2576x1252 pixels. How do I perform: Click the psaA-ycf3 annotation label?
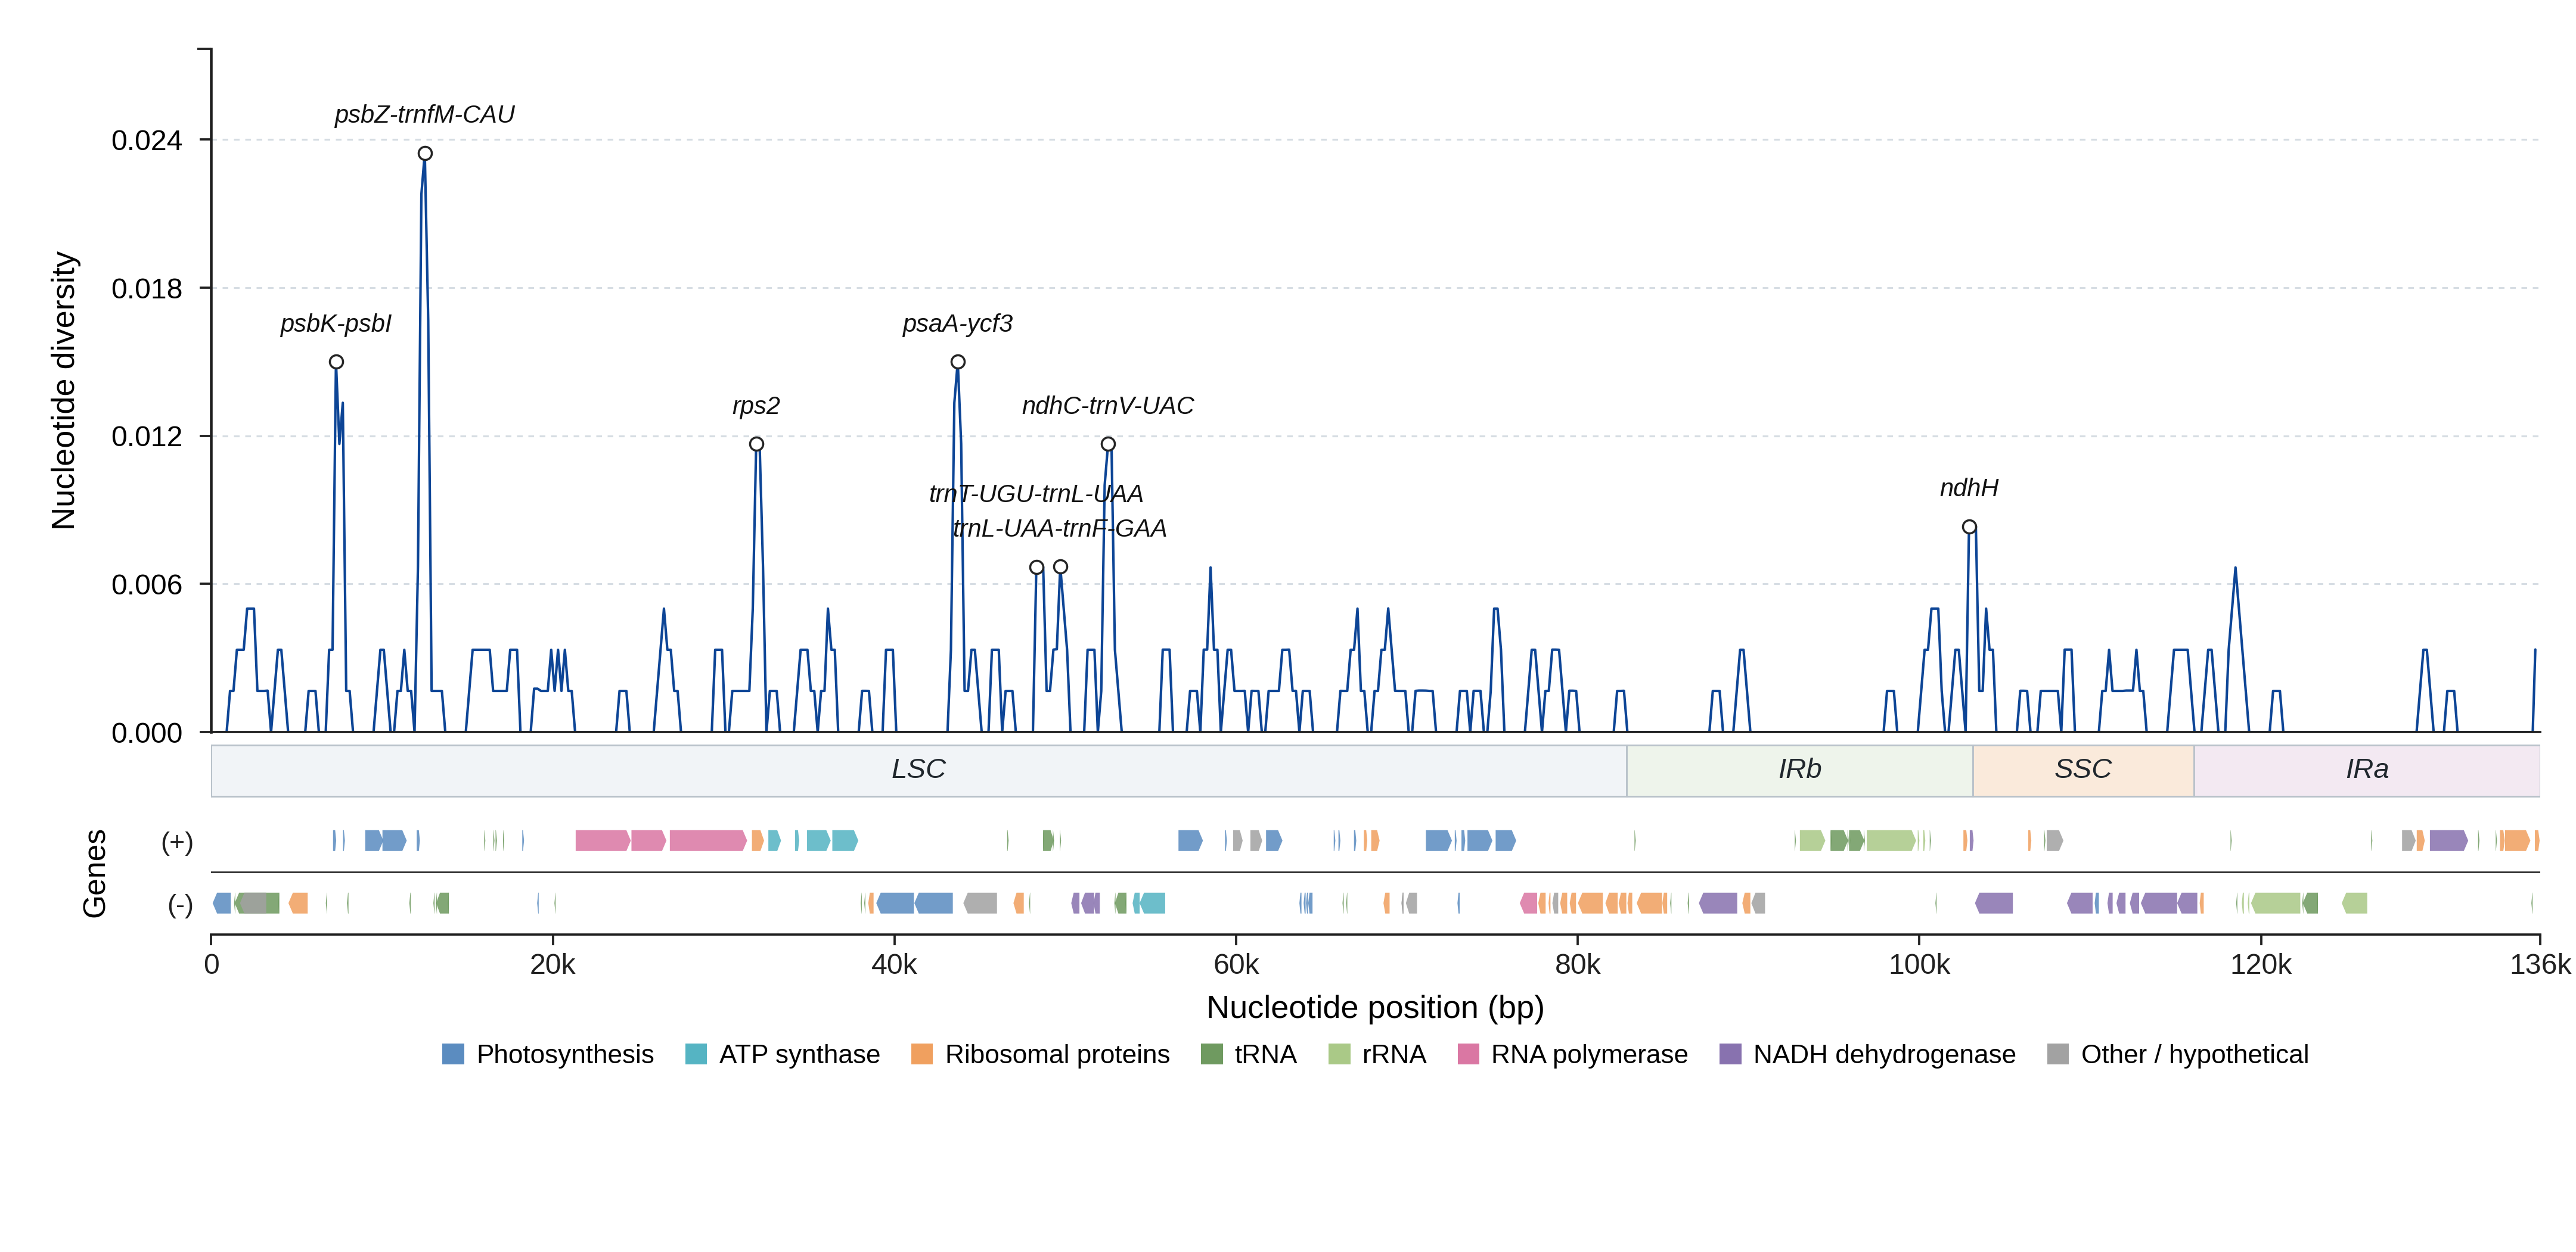[x=957, y=324]
